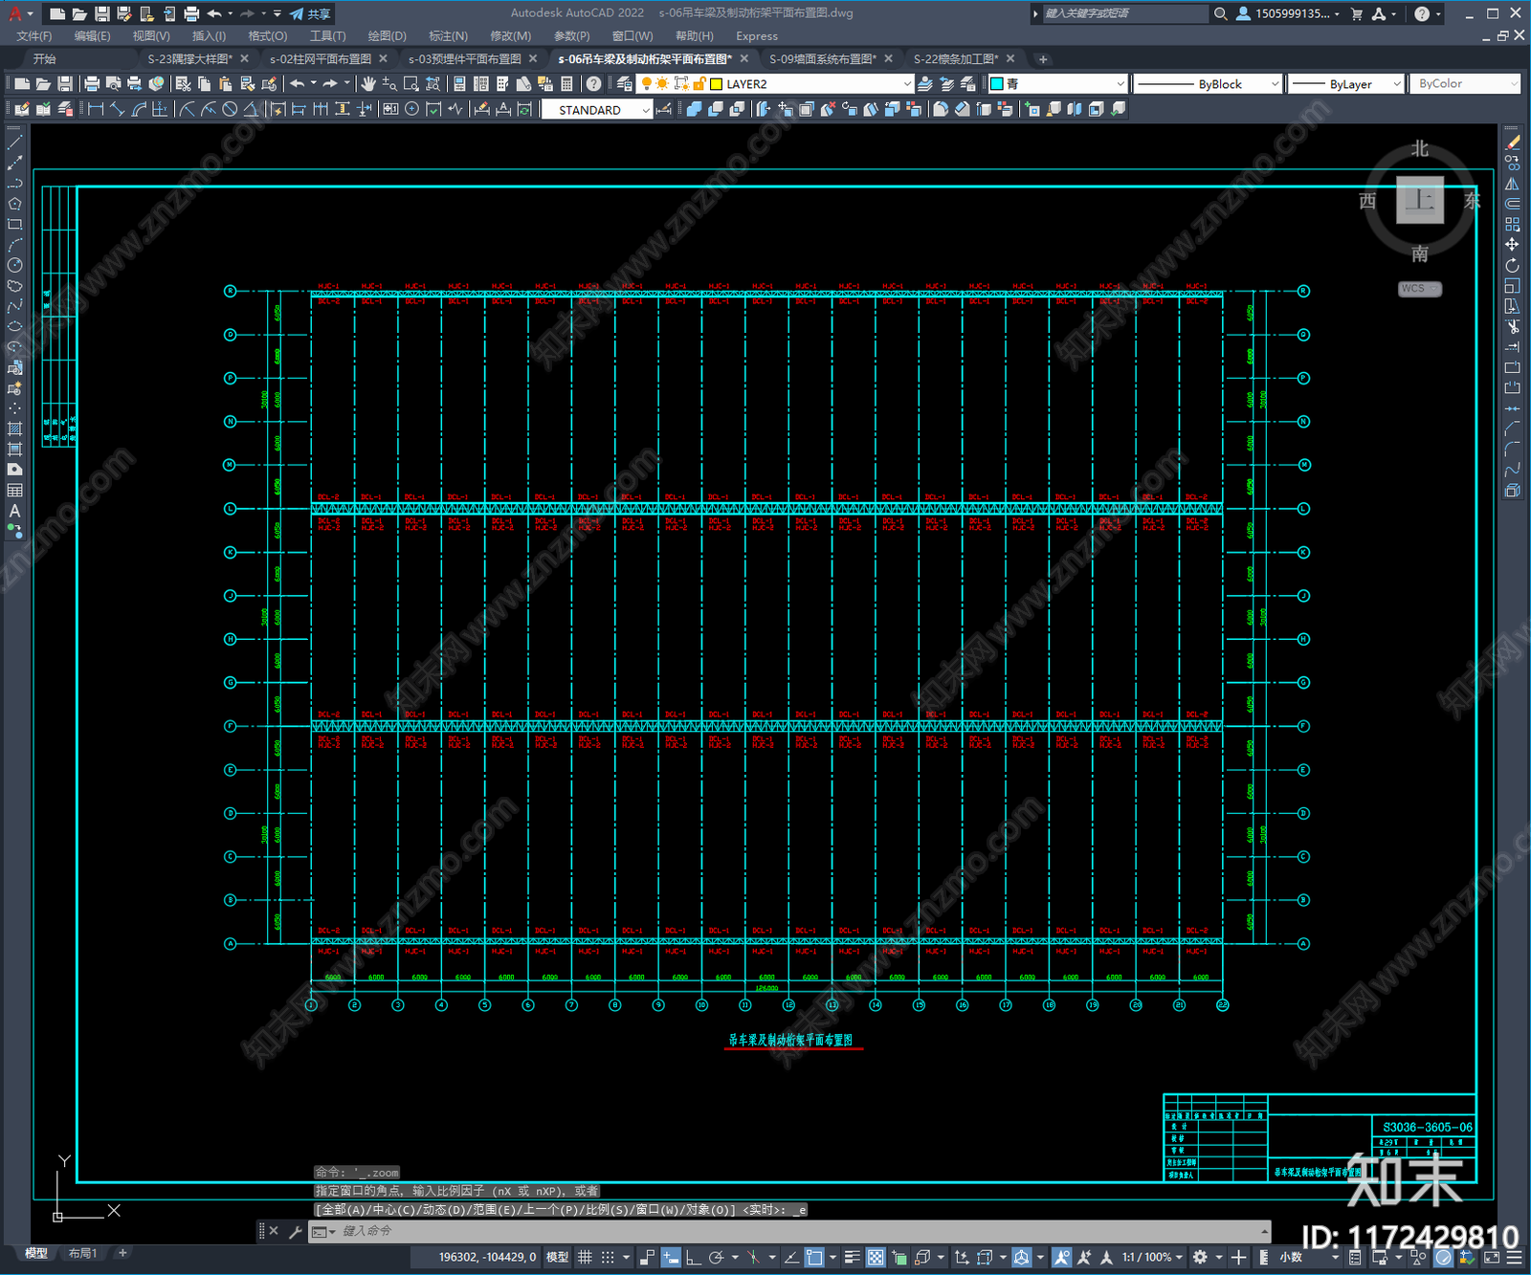Open the Help question mark toolbar icon
Viewport: 1531px width, 1275px height.
click(x=594, y=84)
